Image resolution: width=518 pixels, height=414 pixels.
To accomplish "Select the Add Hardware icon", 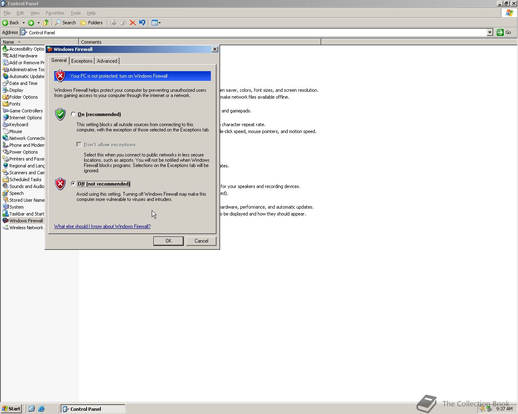I will [x=6, y=56].
